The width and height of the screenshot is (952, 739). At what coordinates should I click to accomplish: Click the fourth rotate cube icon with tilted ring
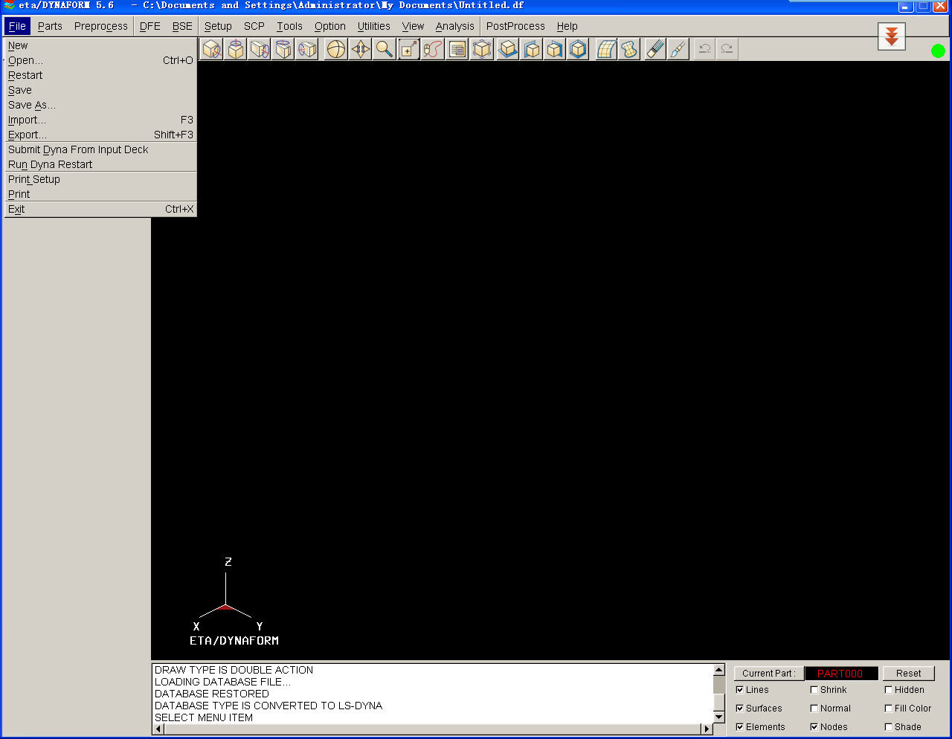coord(283,50)
